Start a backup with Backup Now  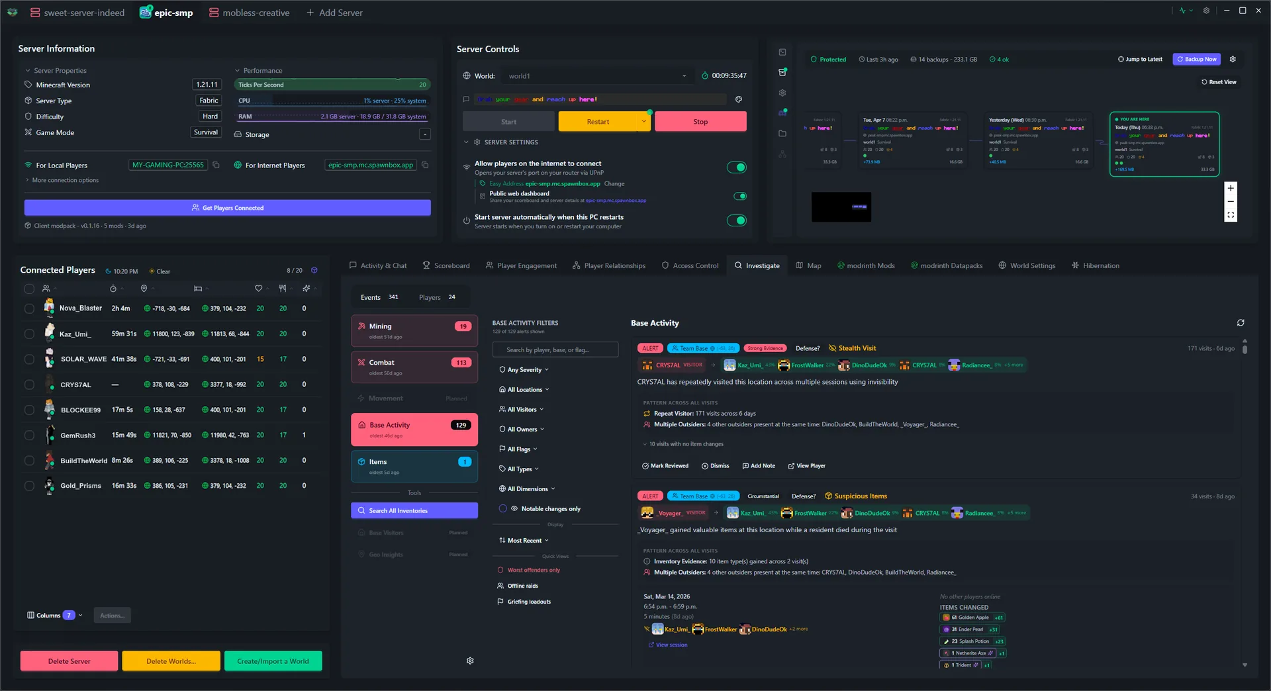(1196, 59)
